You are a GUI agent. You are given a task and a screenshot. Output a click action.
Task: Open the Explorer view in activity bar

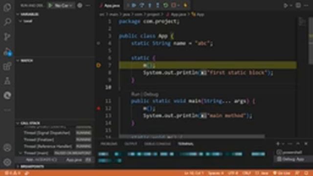(7, 7)
